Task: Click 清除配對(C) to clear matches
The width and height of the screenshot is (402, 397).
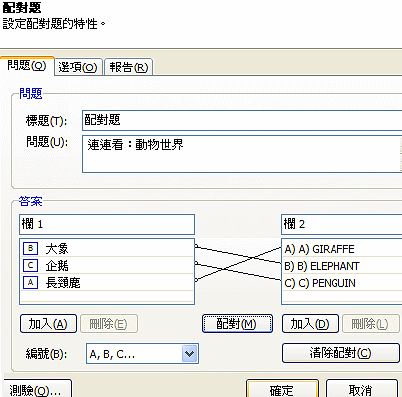Action: tap(340, 353)
